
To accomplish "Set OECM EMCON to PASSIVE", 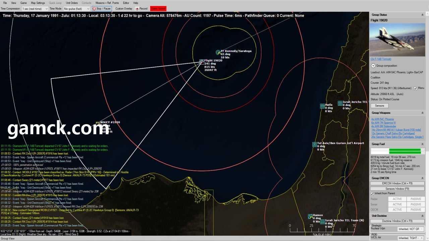I will 416,210.
